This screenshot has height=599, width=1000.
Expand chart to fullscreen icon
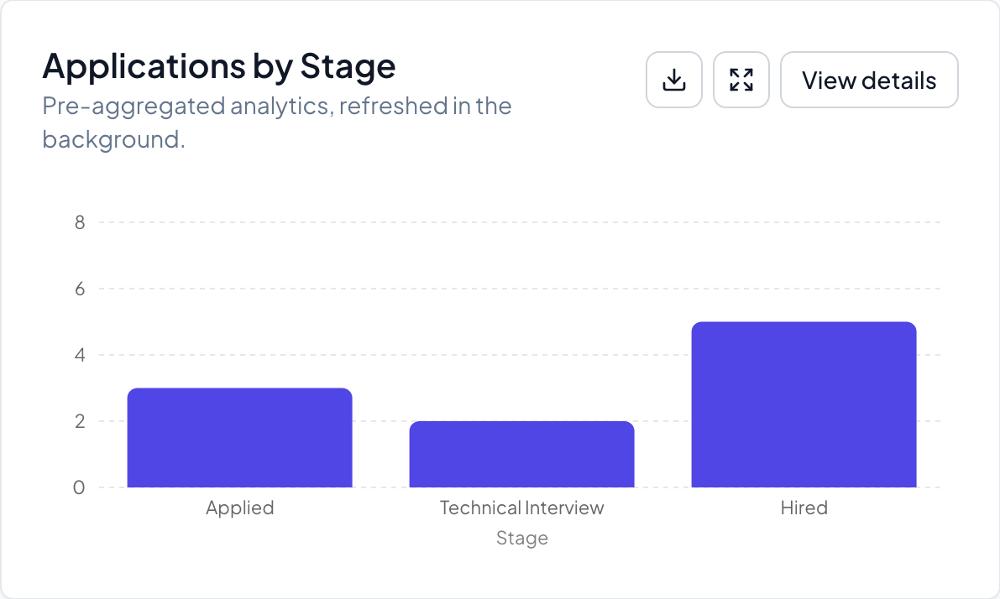point(741,80)
